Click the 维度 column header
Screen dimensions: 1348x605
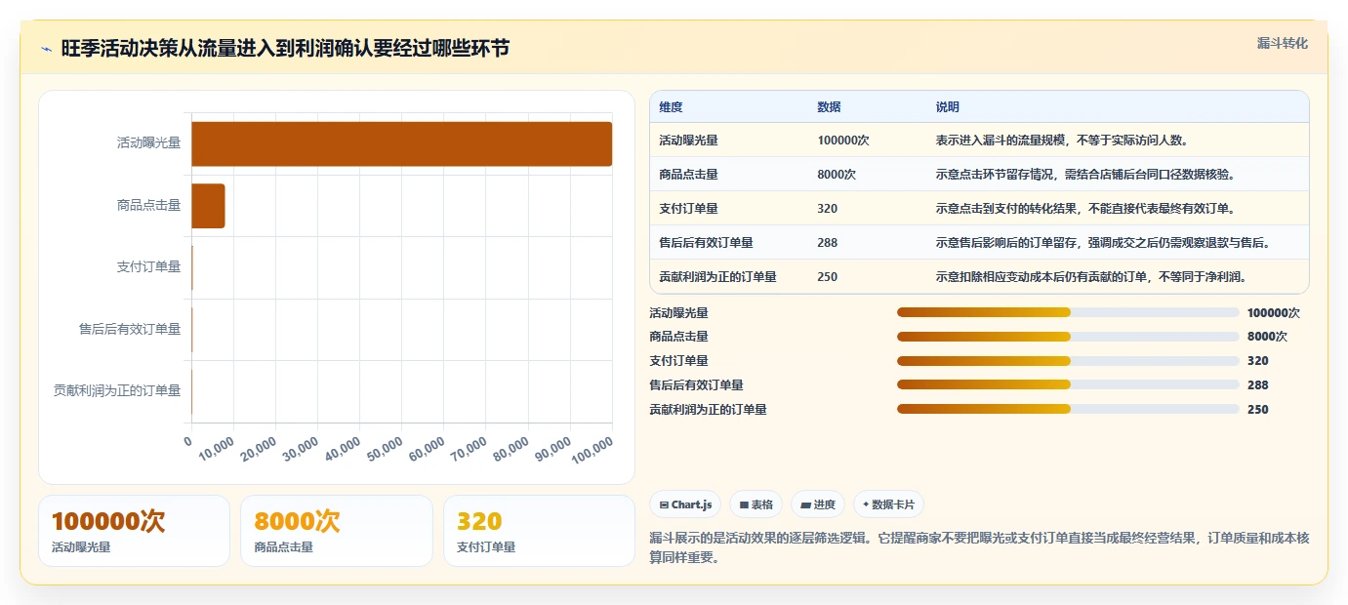click(x=671, y=106)
